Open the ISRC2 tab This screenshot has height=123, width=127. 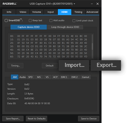tap(75, 77)
